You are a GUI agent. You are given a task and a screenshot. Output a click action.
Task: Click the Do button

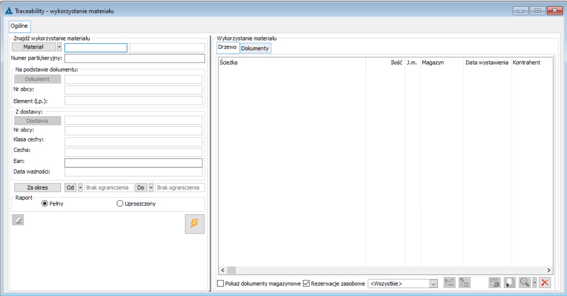click(x=141, y=187)
